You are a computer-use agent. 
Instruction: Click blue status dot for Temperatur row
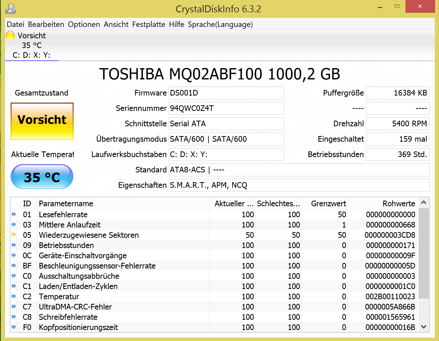point(14,296)
